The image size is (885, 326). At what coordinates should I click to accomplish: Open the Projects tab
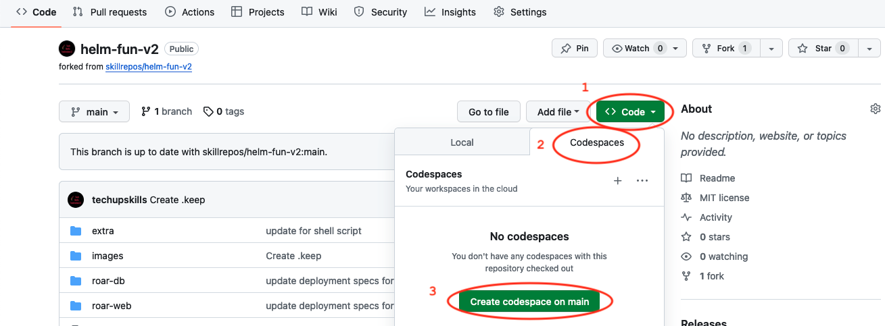[x=258, y=11]
